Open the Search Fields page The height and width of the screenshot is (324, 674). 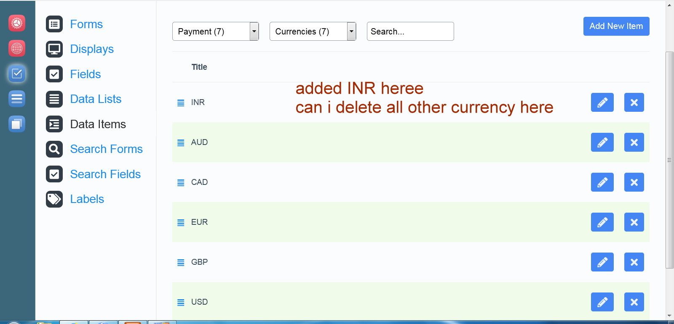pos(105,174)
